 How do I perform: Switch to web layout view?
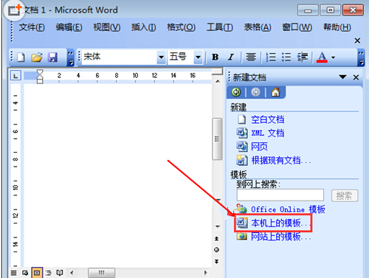point(25,273)
